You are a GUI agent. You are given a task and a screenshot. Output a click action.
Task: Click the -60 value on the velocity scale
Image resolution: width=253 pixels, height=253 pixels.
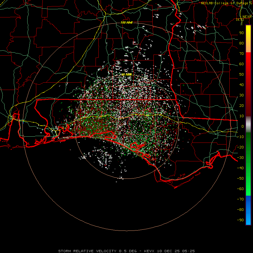pyautogui.click(x=240, y=189)
